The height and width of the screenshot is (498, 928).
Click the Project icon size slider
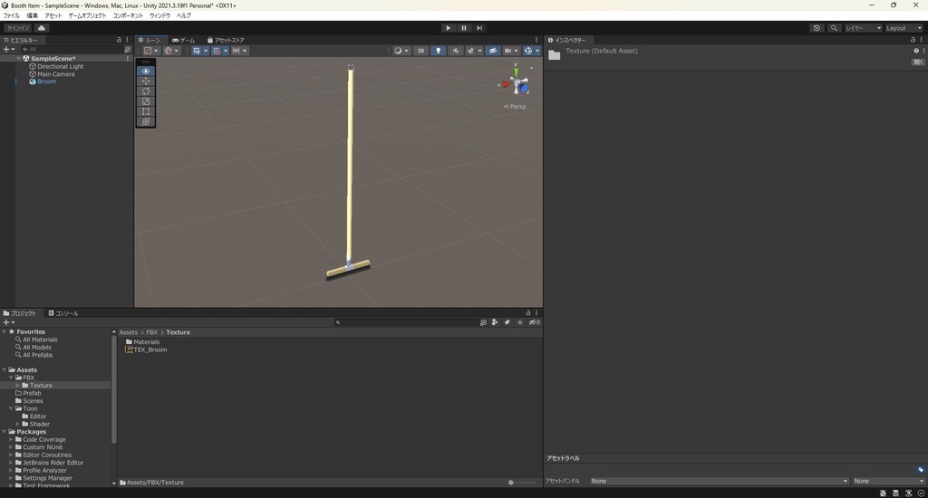[x=522, y=483]
